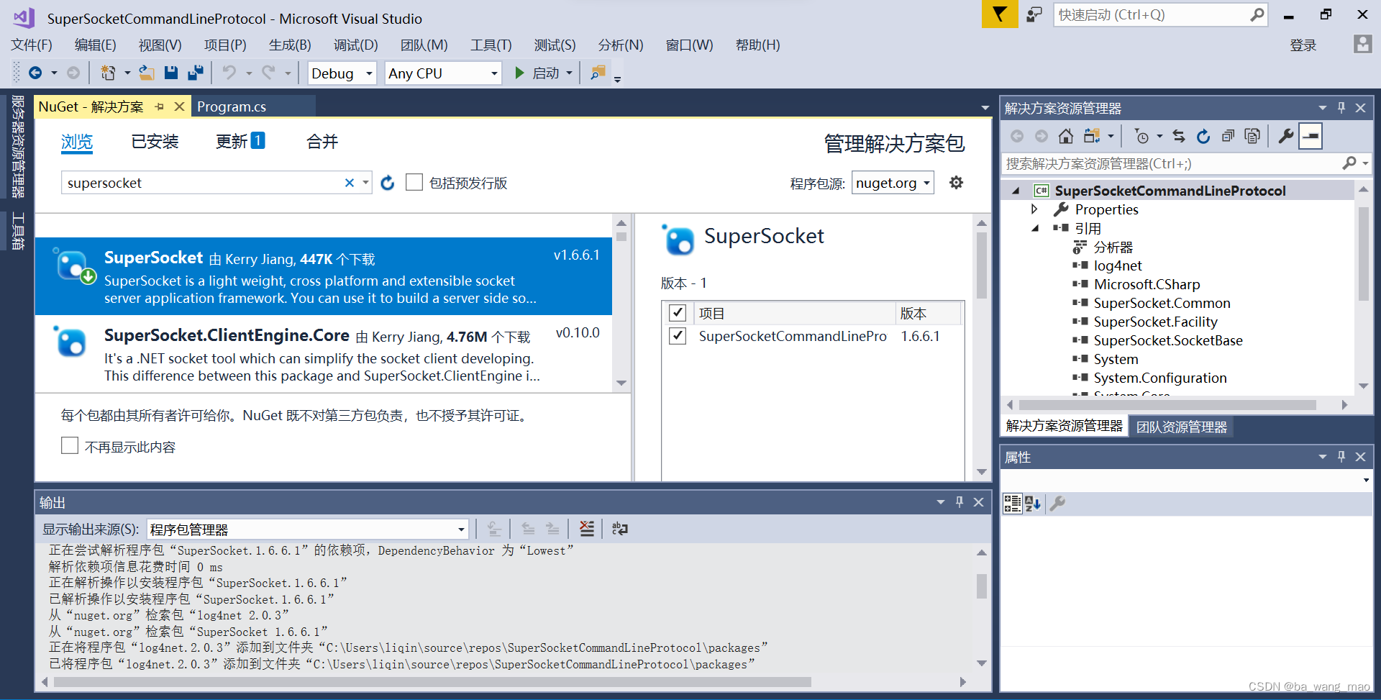Select the SuperSocket.SocketBase reference

1168,340
